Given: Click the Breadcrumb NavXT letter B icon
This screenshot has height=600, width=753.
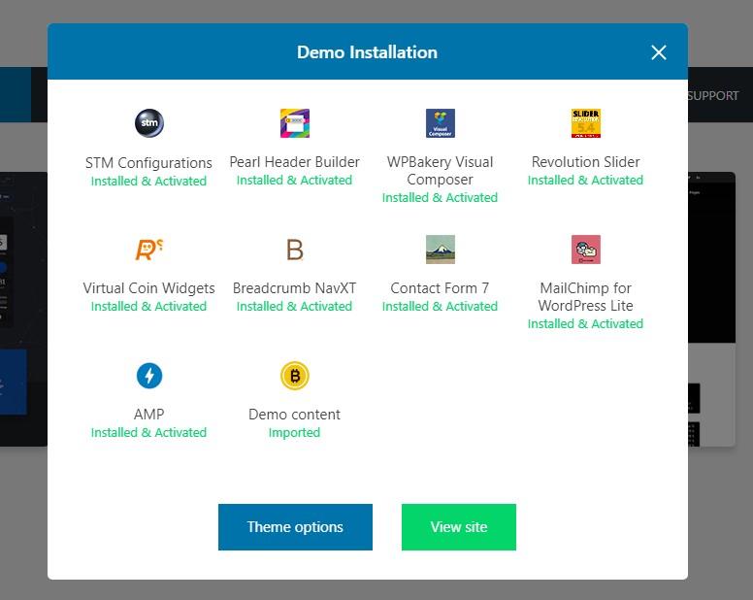Looking at the screenshot, I should point(294,250).
